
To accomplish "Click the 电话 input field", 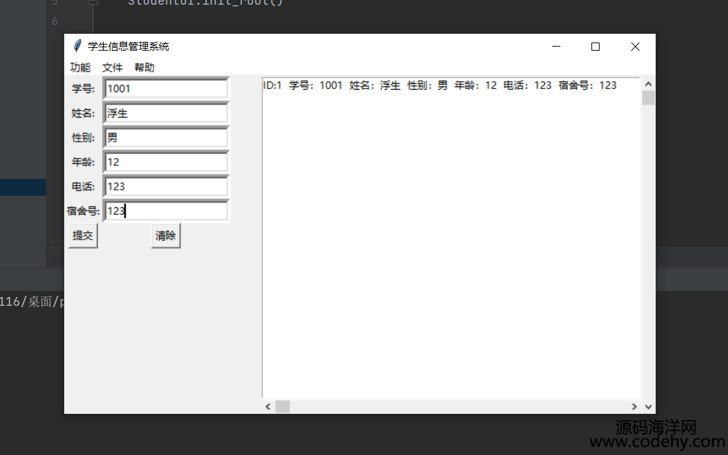I will coord(166,186).
